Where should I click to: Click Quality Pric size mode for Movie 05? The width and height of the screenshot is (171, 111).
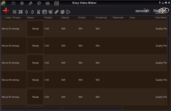[161, 97]
